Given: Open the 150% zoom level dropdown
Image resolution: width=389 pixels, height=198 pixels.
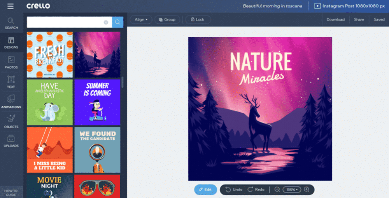Looking at the screenshot, I should (x=292, y=189).
